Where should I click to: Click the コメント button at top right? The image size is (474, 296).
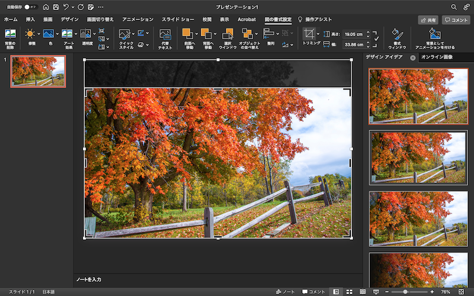[x=456, y=20]
